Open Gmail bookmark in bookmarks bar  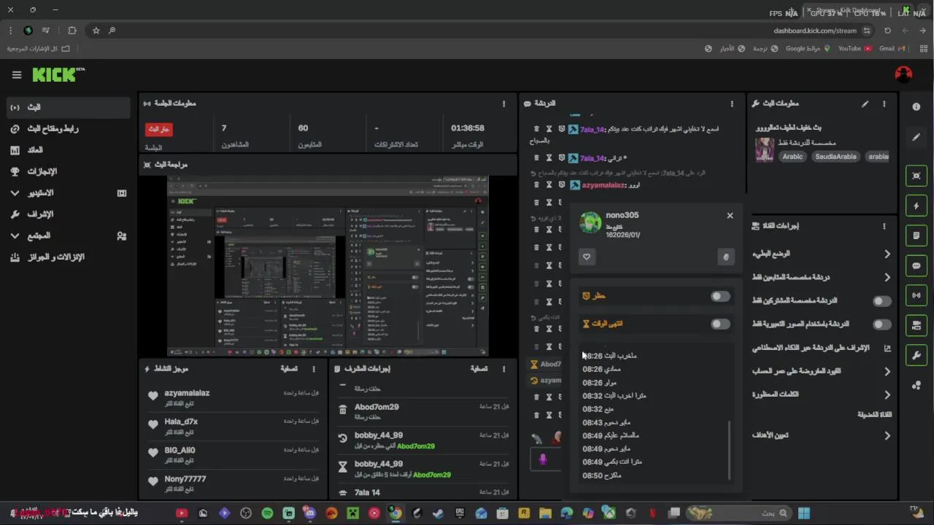pos(892,48)
